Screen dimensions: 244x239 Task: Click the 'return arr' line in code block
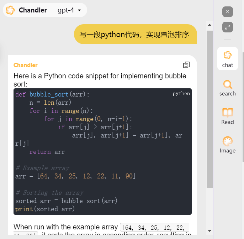[x=47, y=152]
